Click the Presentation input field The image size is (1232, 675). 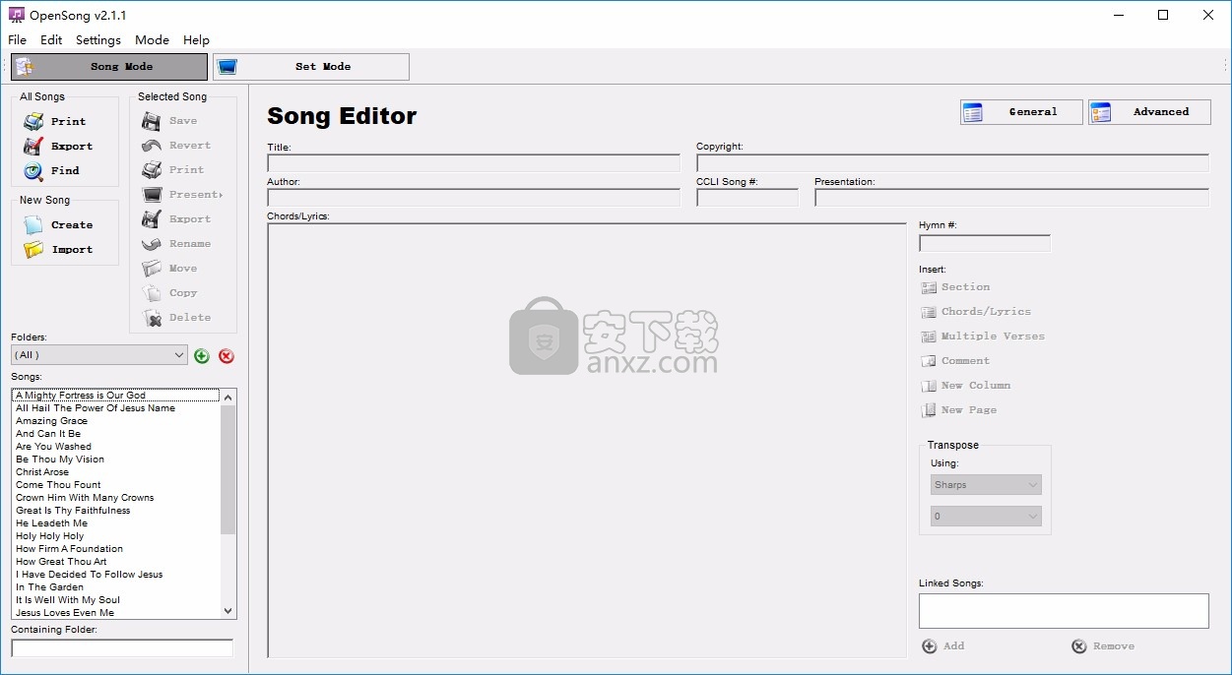click(1011, 198)
